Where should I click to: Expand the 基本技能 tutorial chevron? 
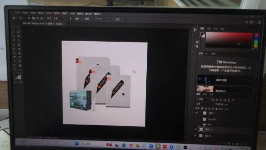(249, 80)
